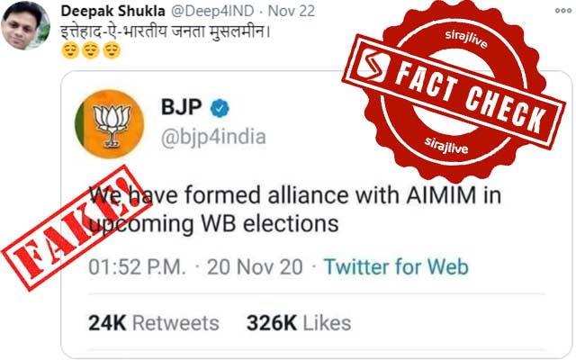Open the three-dot more options menu
The height and width of the screenshot is (360, 576).
563,11
